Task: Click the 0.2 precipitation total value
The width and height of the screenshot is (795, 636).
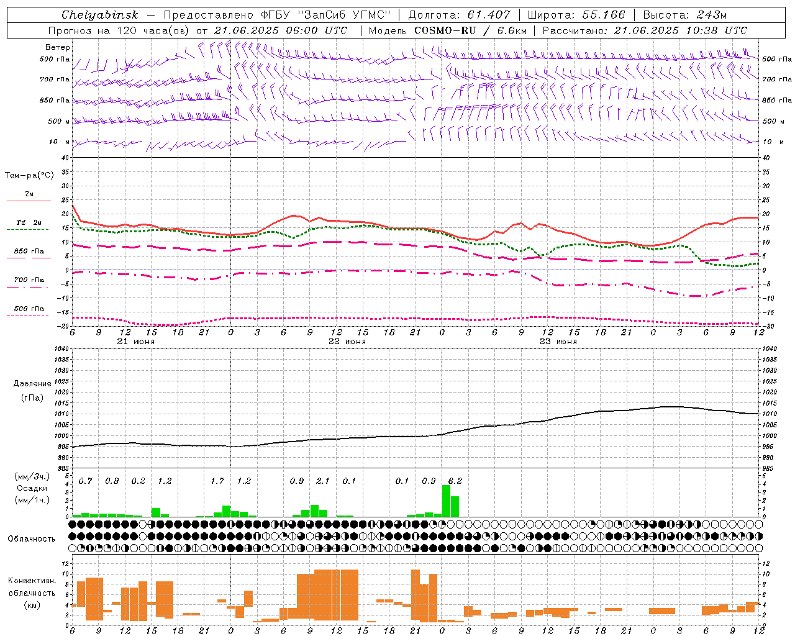Action: [x=138, y=481]
